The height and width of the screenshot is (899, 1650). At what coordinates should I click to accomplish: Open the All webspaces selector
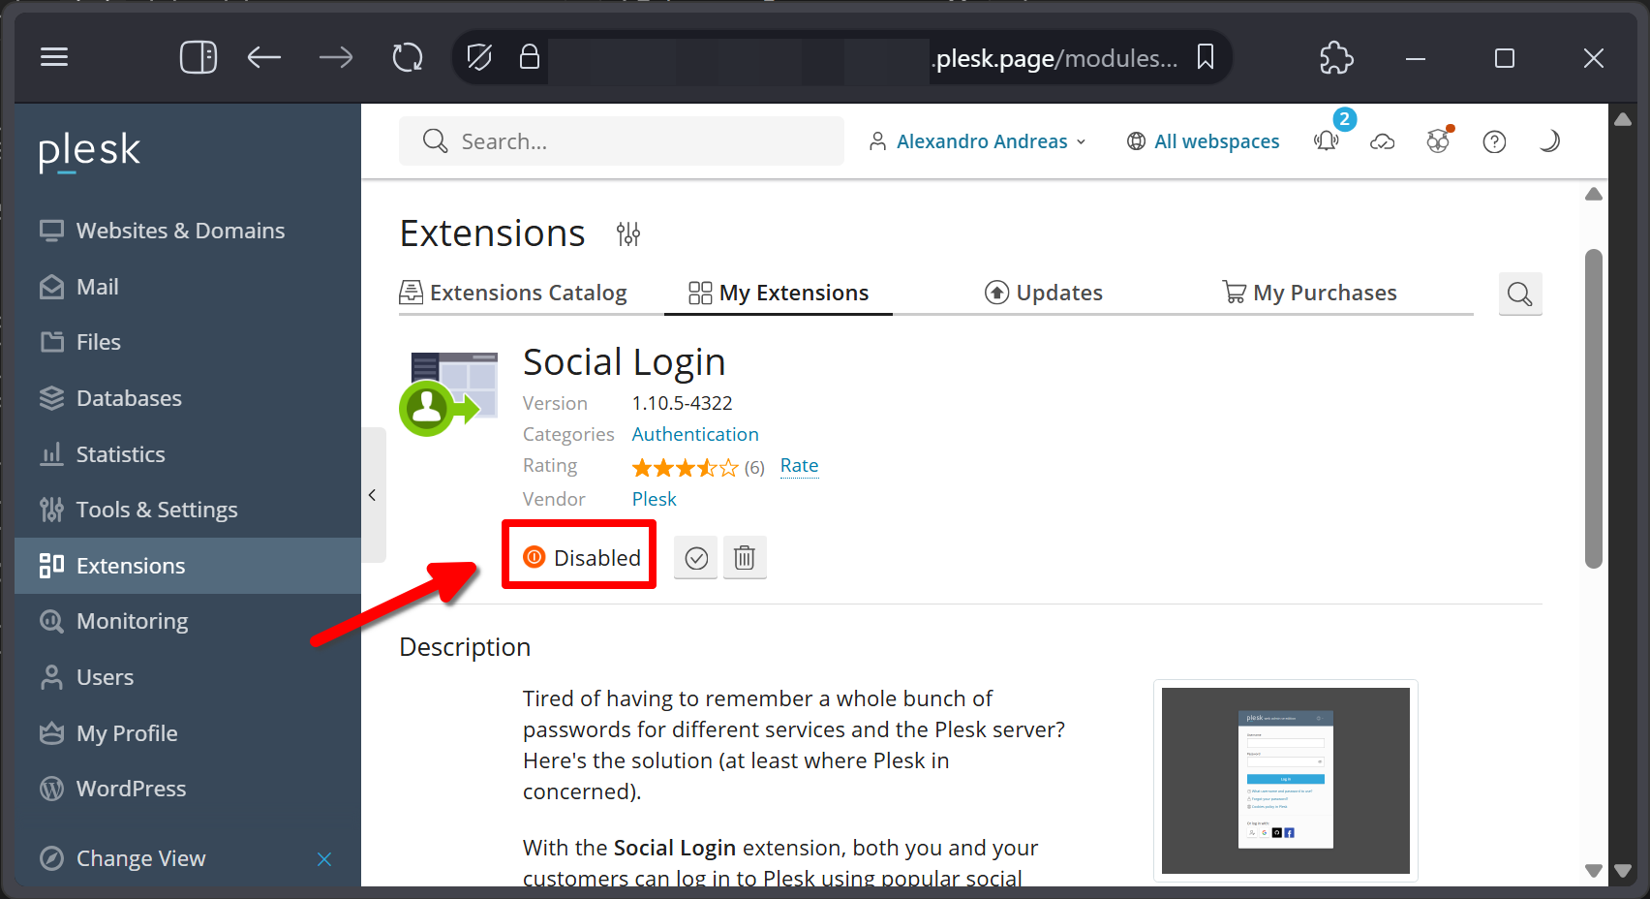pyautogui.click(x=1203, y=141)
